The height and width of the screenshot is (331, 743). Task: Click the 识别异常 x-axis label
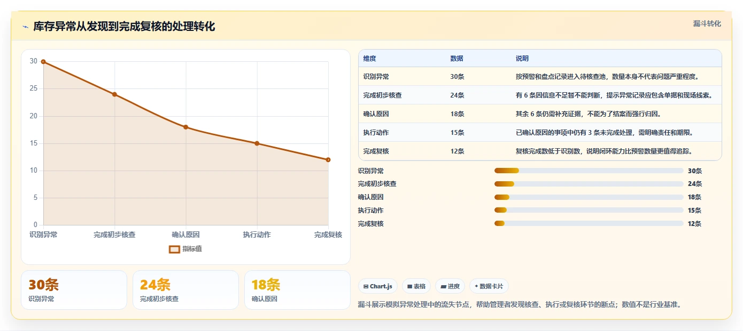[x=43, y=235]
